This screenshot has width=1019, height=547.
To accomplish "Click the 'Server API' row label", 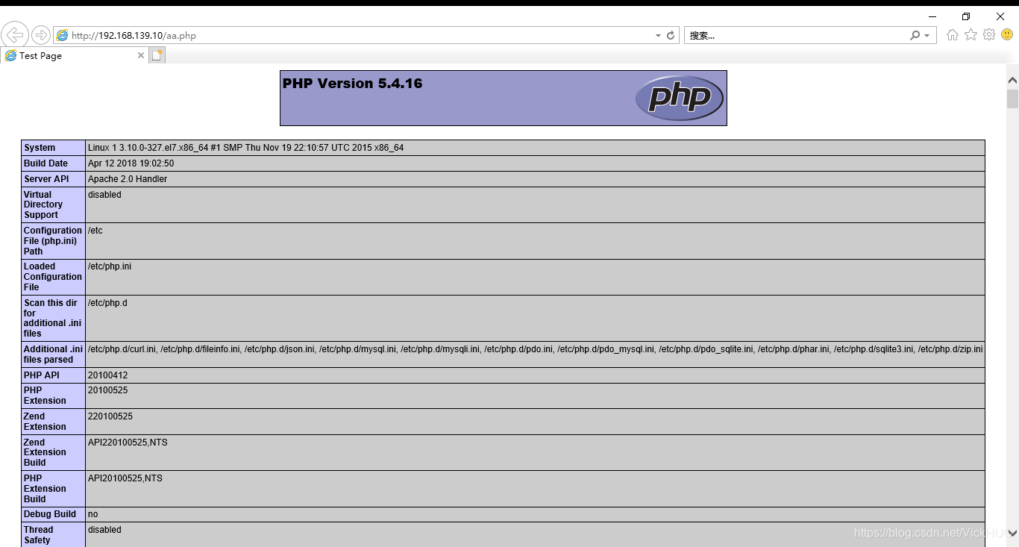I will click(46, 179).
